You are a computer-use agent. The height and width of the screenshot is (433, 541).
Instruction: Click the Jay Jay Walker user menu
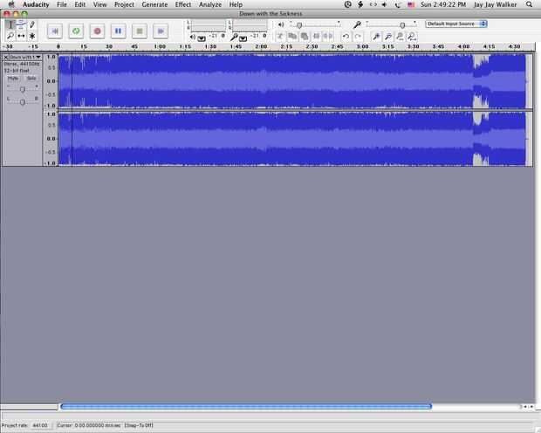click(x=495, y=4)
